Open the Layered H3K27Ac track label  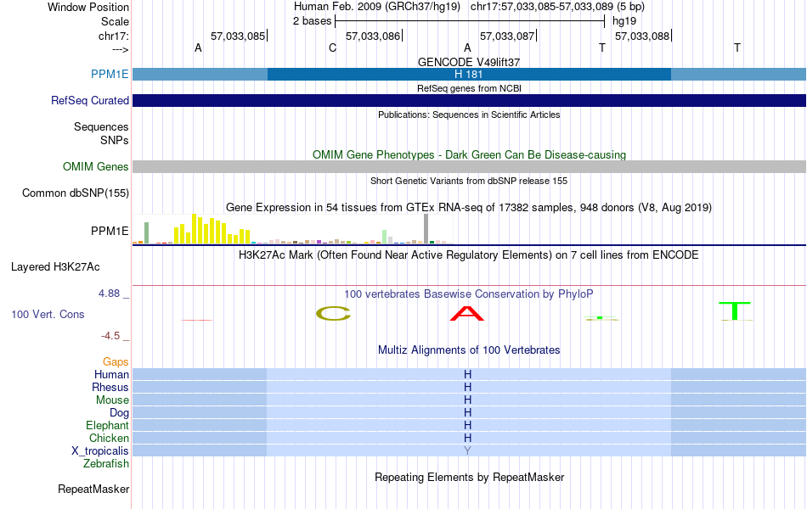55,267
